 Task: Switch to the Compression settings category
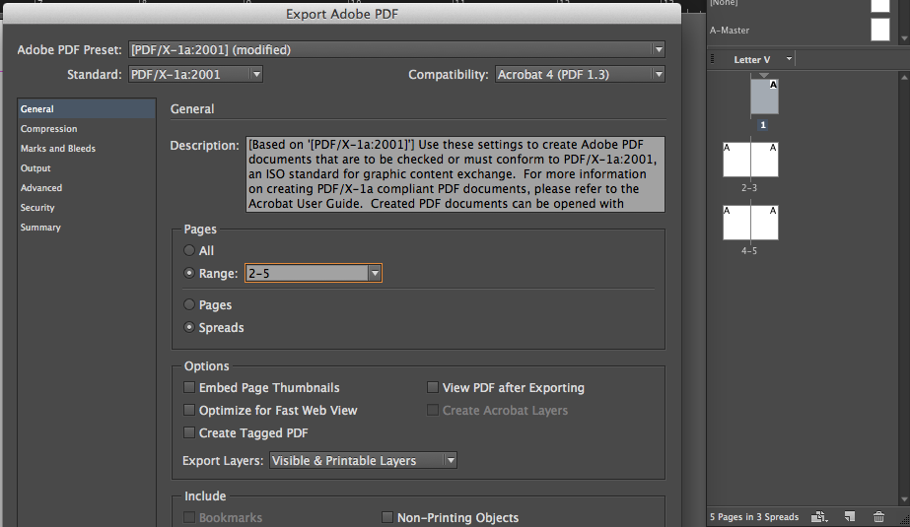(x=87, y=129)
